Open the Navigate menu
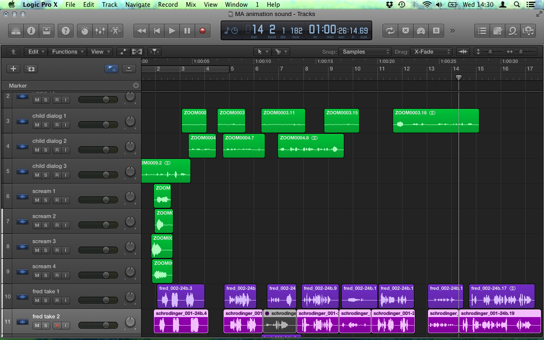This screenshot has width=544, height=340. click(x=138, y=5)
